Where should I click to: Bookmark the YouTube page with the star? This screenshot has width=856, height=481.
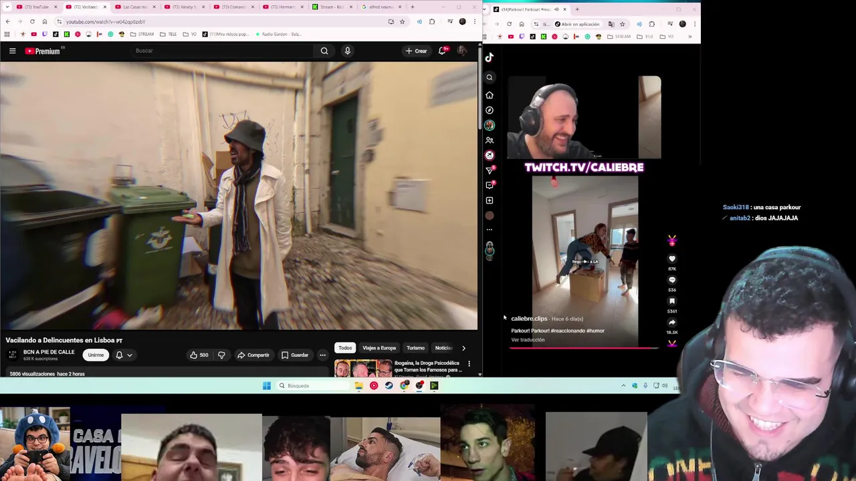tap(402, 21)
